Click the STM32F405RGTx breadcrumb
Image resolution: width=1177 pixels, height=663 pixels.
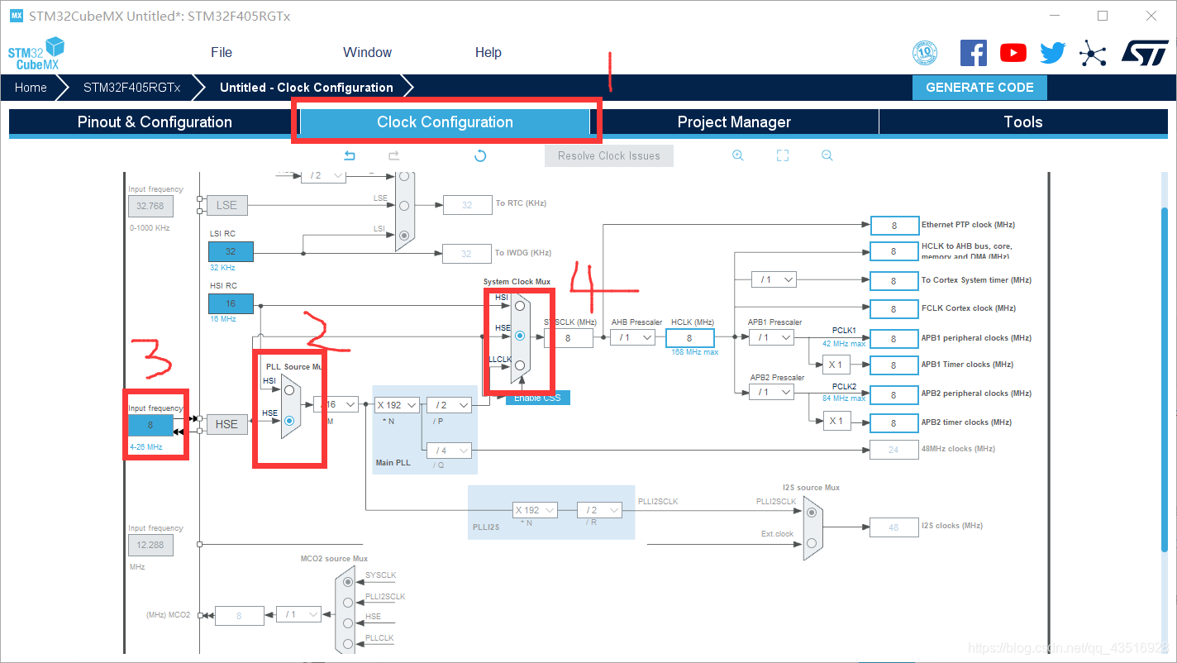pyautogui.click(x=132, y=88)
